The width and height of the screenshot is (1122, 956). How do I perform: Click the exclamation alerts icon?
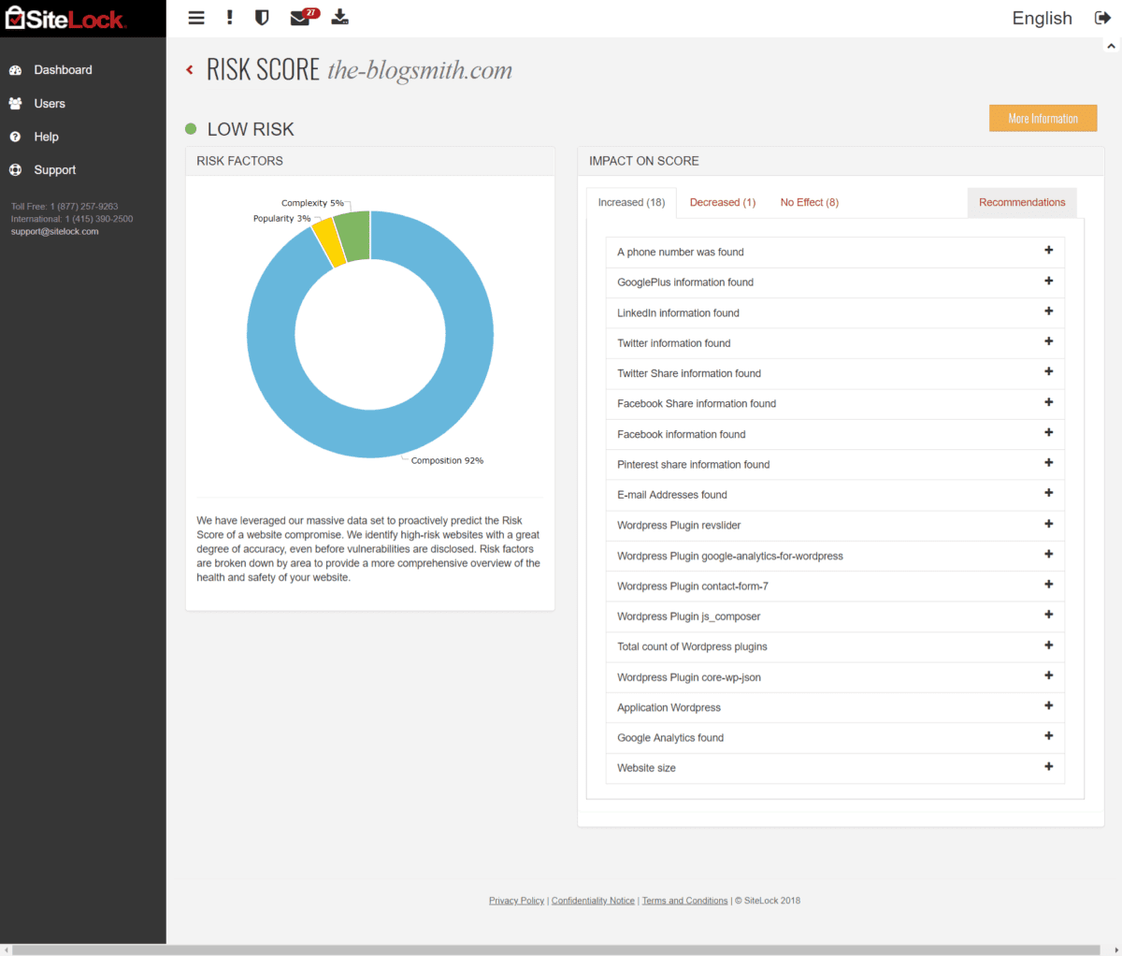coord(230,18)
